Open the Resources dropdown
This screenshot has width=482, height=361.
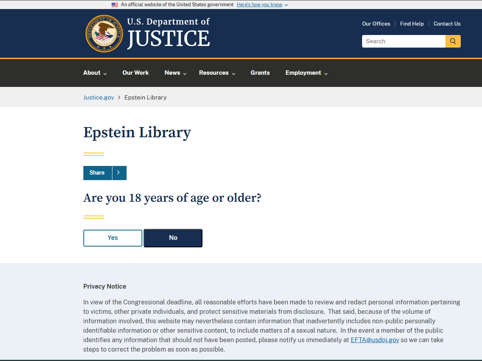coord(217,73)
